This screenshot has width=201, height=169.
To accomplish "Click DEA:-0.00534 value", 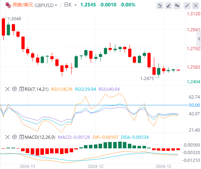I will pos(135,137).
